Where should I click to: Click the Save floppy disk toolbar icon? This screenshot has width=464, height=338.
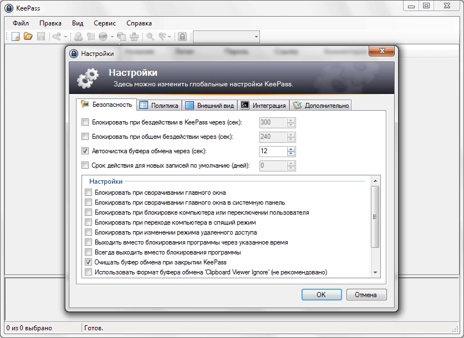pos(41,37)
